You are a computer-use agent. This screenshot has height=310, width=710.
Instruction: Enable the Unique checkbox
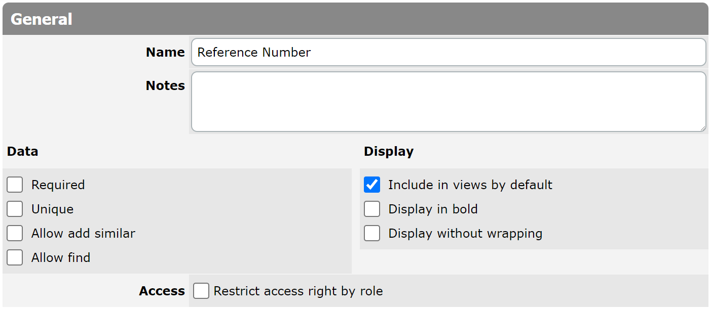15,209
